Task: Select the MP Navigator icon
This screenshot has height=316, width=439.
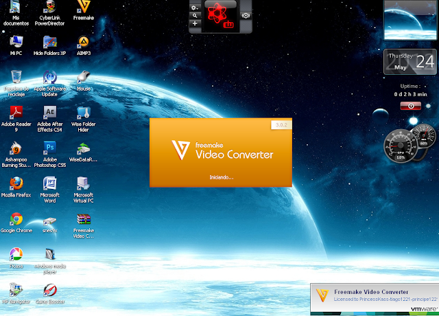Action: [16, 293]
